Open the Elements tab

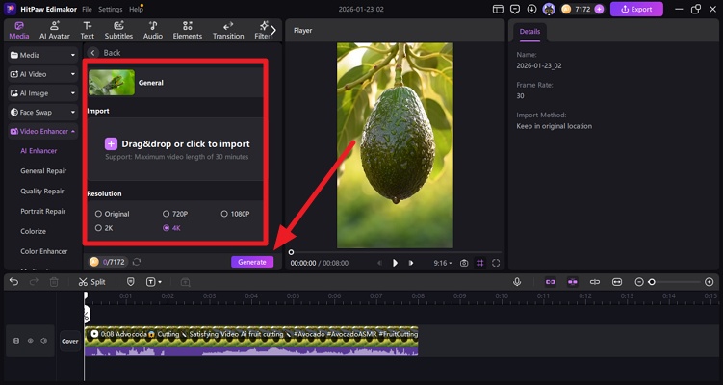click(x=187, y=31)
